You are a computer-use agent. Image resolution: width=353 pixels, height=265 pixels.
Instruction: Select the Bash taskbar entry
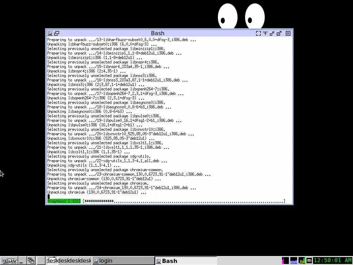[186, 261]
